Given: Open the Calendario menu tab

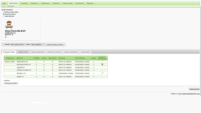Looking at the screenshot, I should (x=24, y=3).
